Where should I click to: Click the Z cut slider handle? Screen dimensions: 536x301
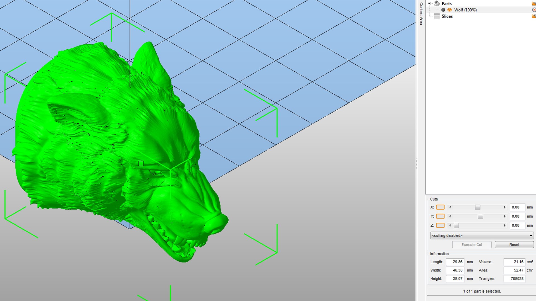(456, 225)
